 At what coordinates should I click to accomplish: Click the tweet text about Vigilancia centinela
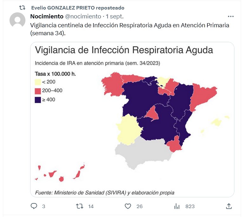point(130,29)
